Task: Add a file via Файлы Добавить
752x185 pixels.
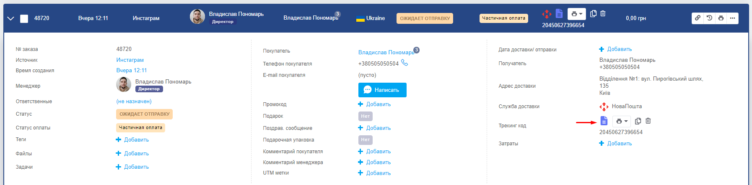Action: [132, 154]
